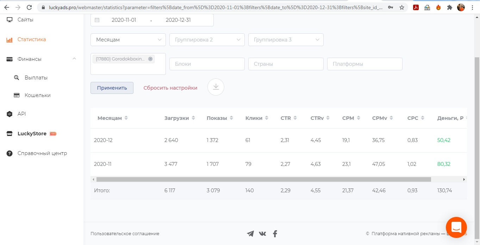
Task: Open the VK social link icon
Action: [x=262, y=233]
